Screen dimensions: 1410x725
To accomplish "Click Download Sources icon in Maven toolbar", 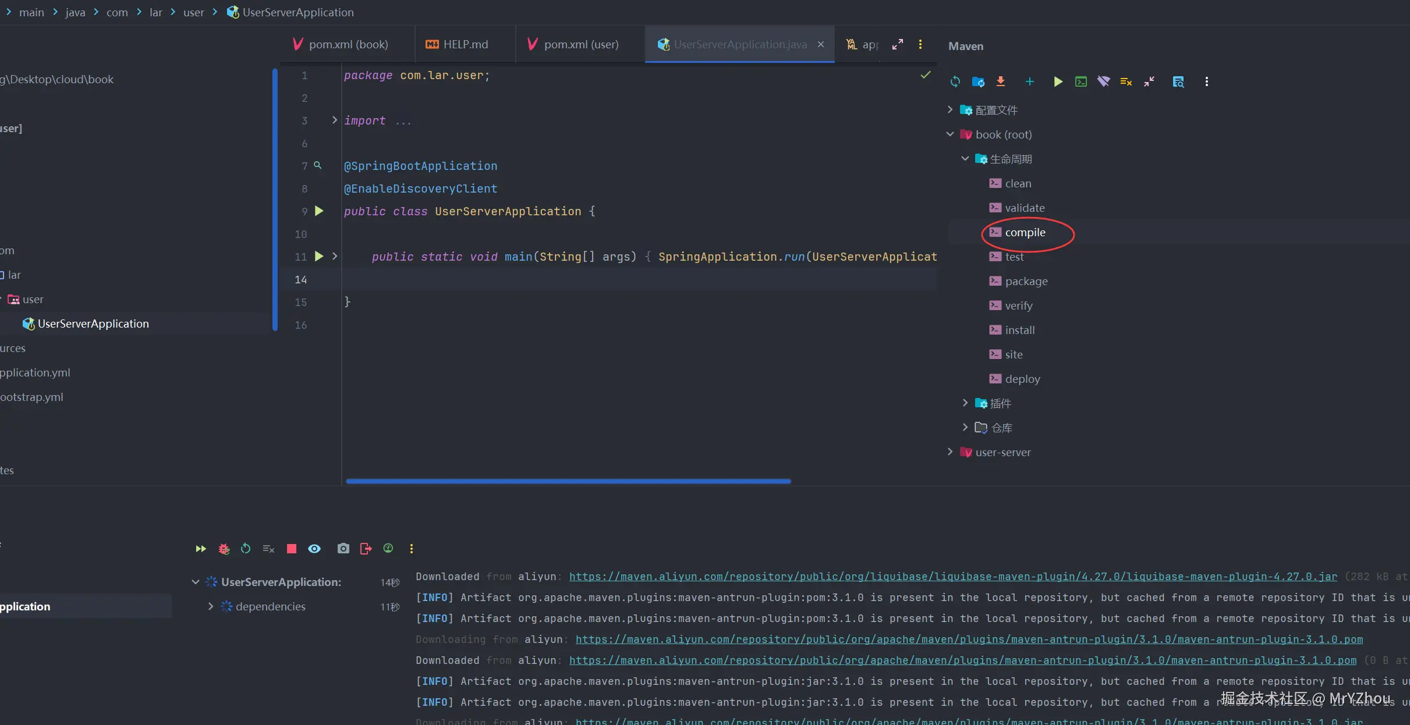I will (1001, 81).
